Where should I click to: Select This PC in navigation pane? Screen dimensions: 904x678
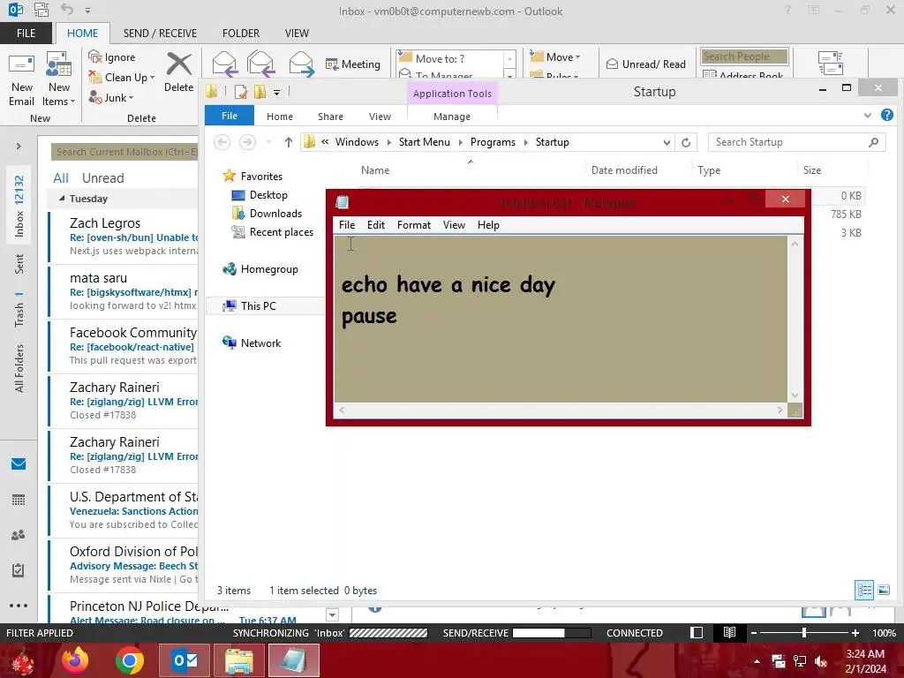pos(259,305)
